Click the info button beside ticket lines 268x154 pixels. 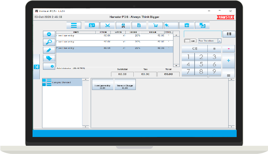point(49,66)
